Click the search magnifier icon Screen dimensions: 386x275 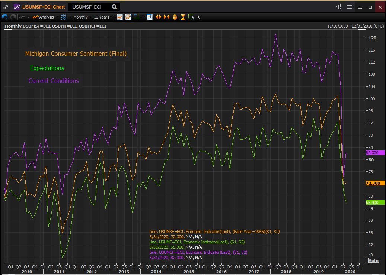pyautogui.click(x=114, y=7)
